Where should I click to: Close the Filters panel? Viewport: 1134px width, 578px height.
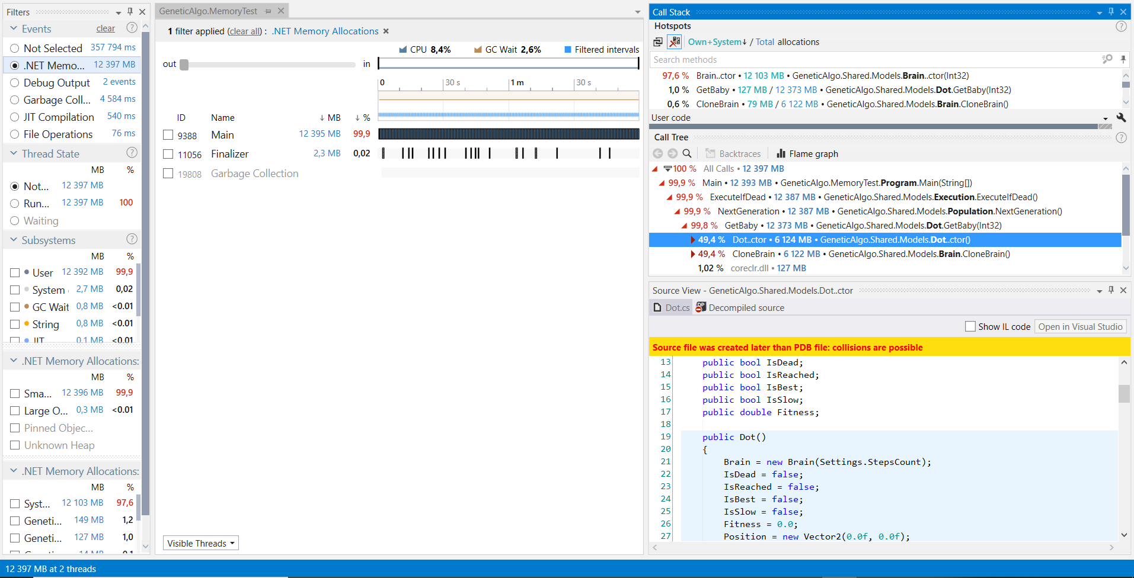(142, 12)
